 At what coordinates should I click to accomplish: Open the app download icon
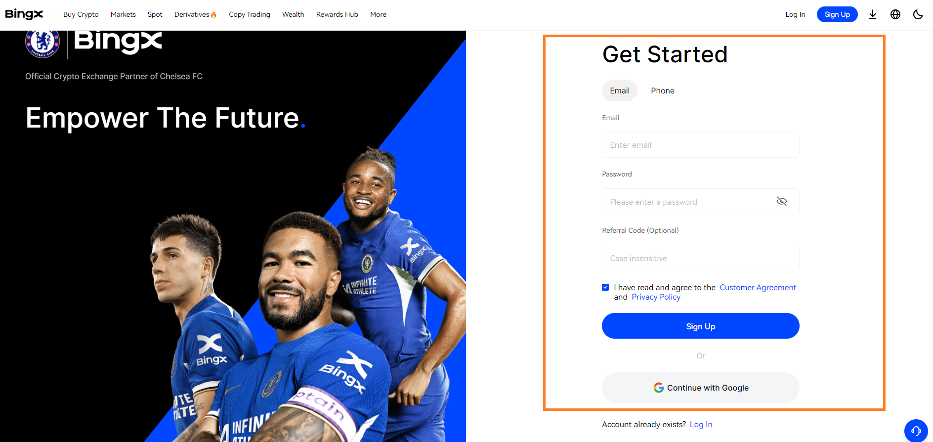coord(873,14)
